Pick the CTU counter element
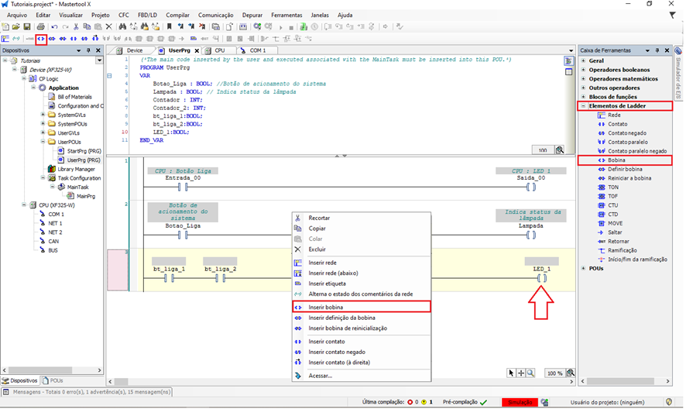686x409 pixels. 613,204
